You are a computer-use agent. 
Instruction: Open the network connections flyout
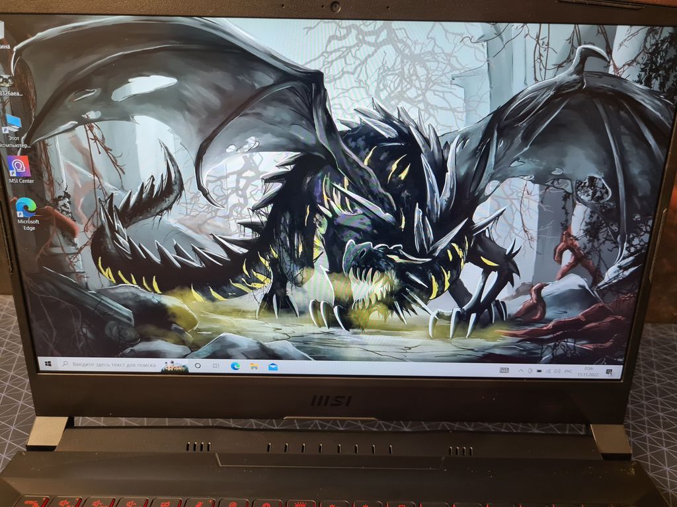(548, 371)
